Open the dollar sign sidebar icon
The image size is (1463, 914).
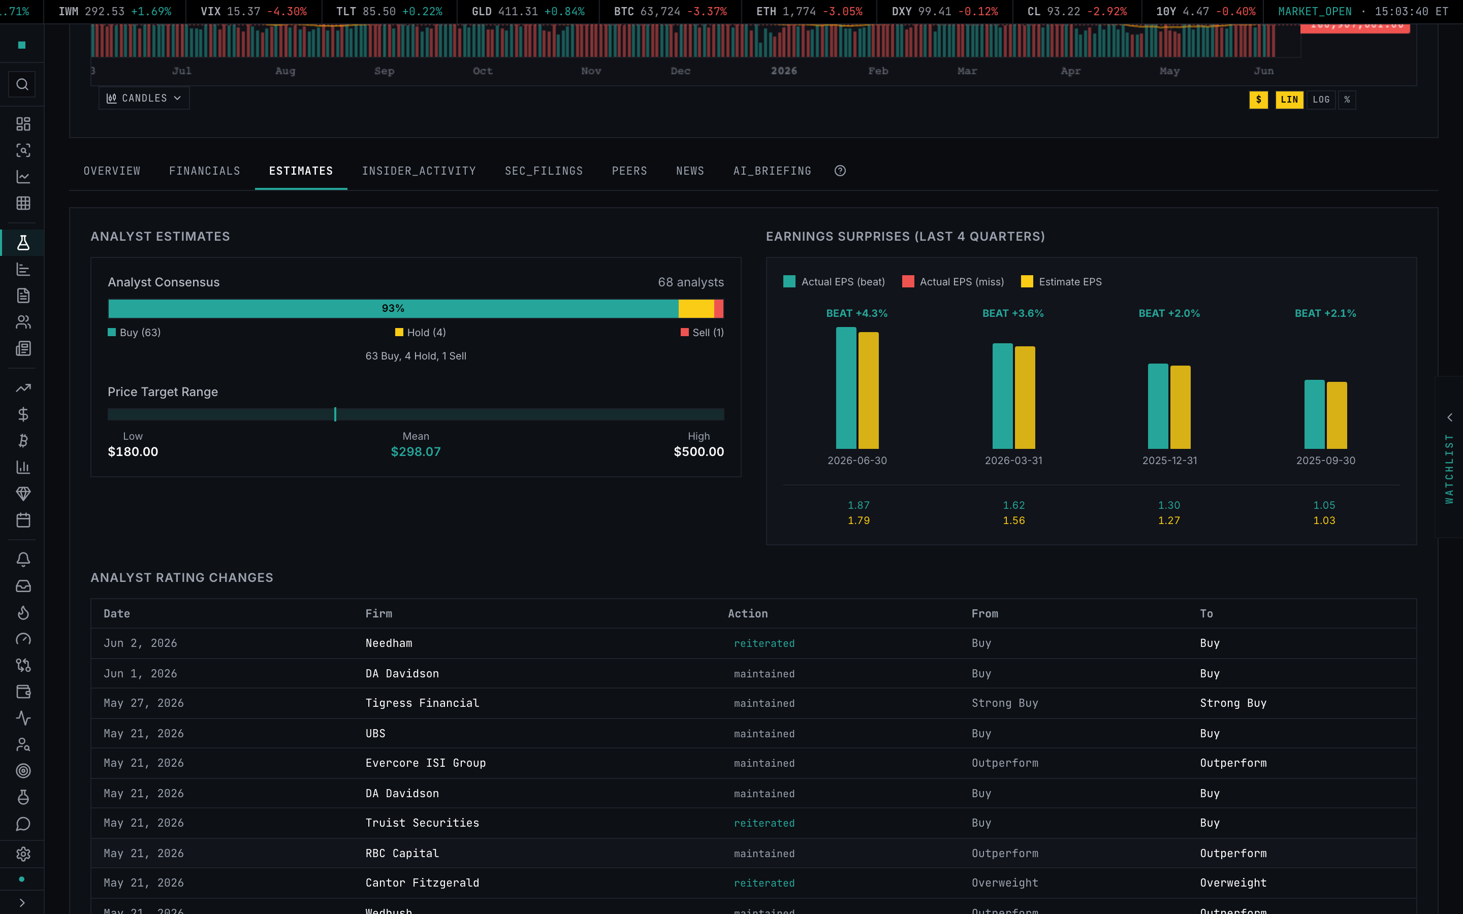pyautogui.click(x=23, y=415)
